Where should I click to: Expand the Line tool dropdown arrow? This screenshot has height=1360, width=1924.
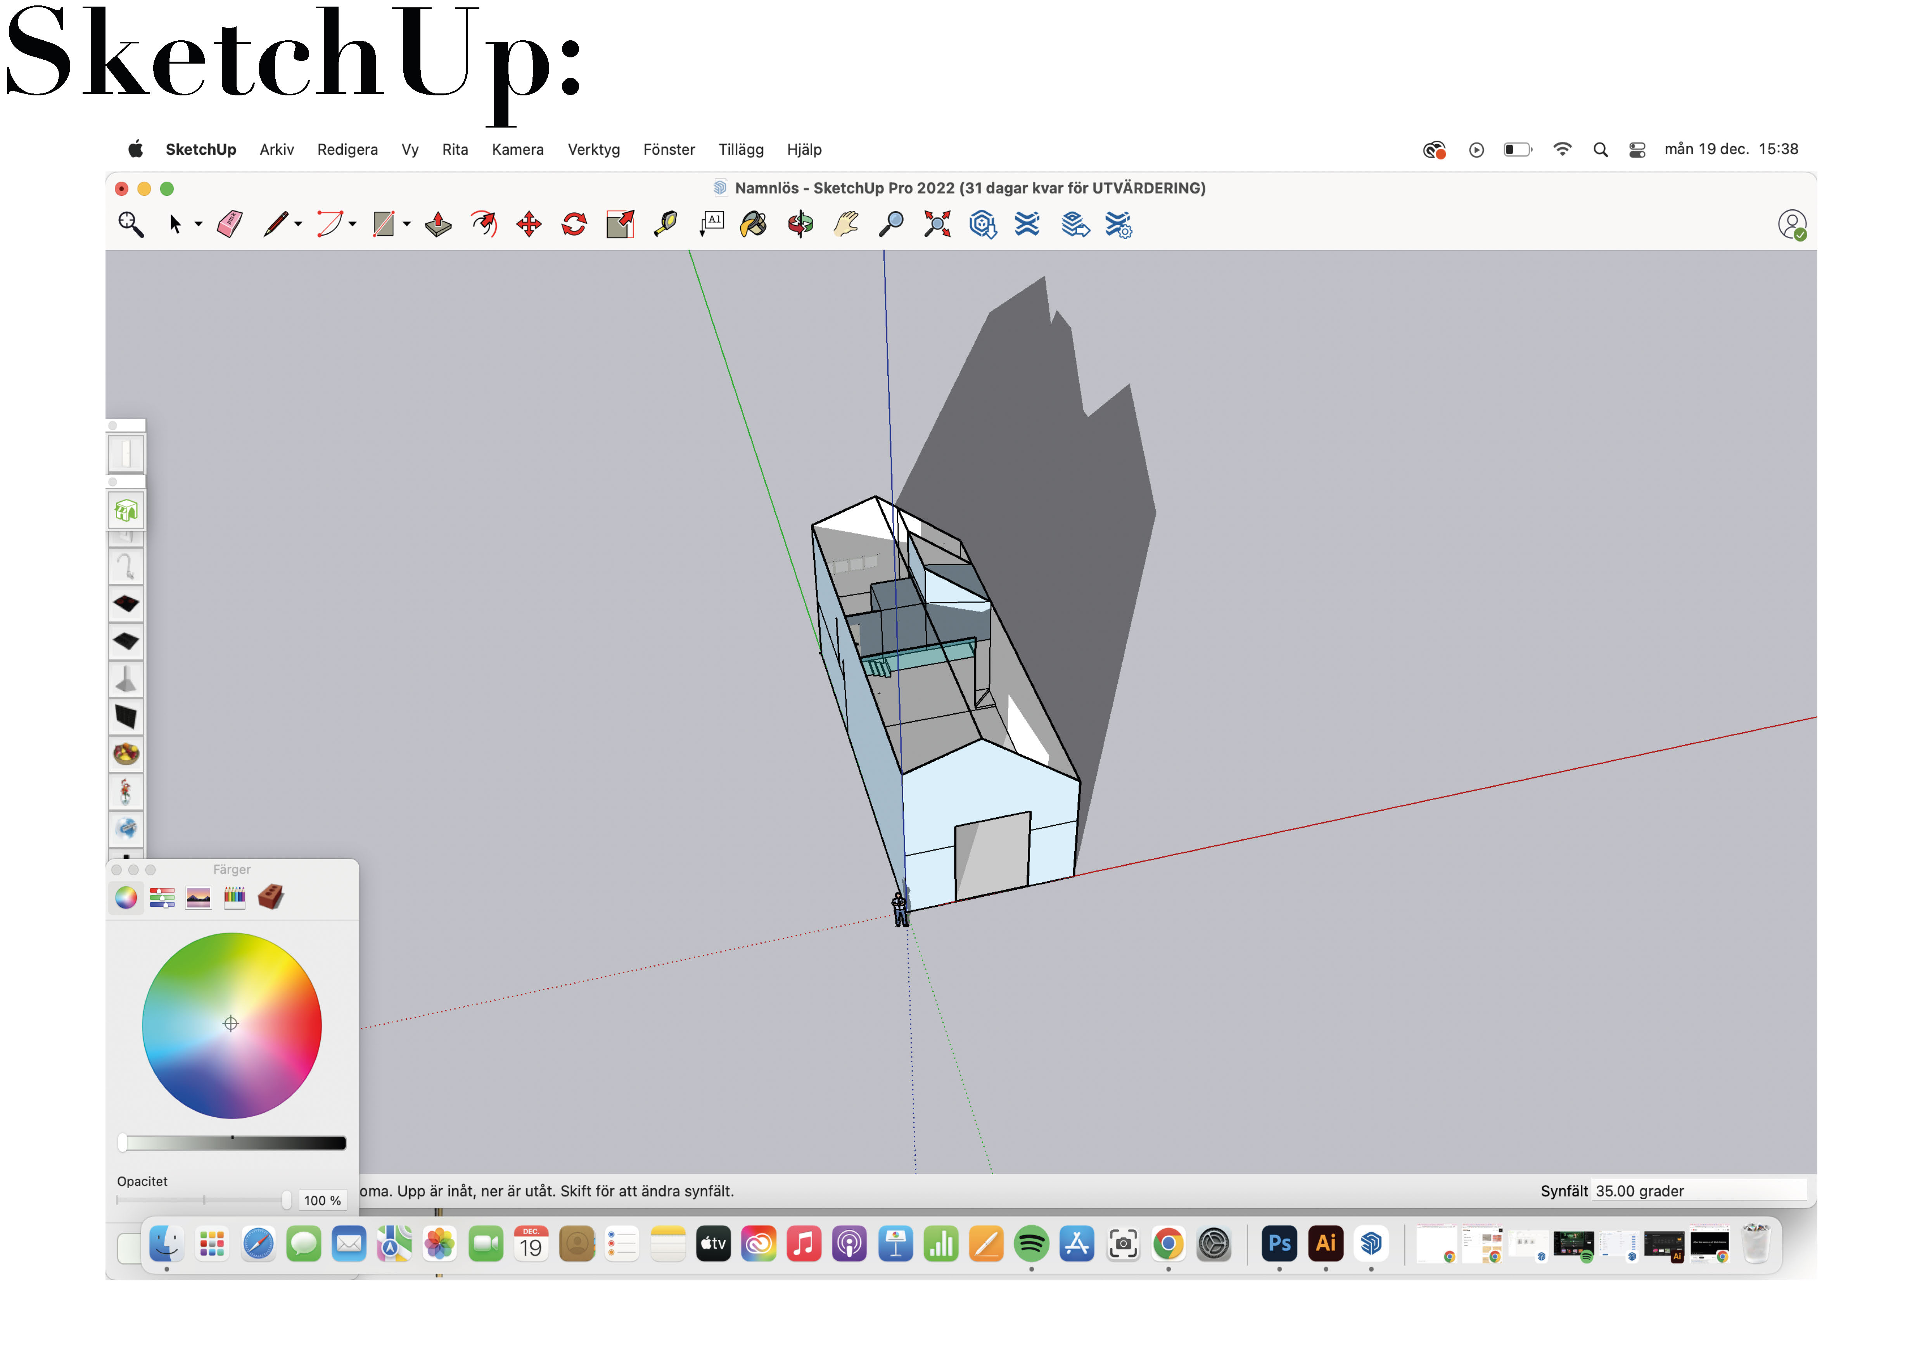[298, 224]
